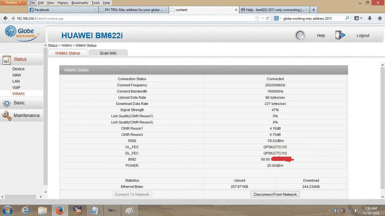Launch Internet Explorer from taskbar

pyautogui.click(x=25, y=210)
